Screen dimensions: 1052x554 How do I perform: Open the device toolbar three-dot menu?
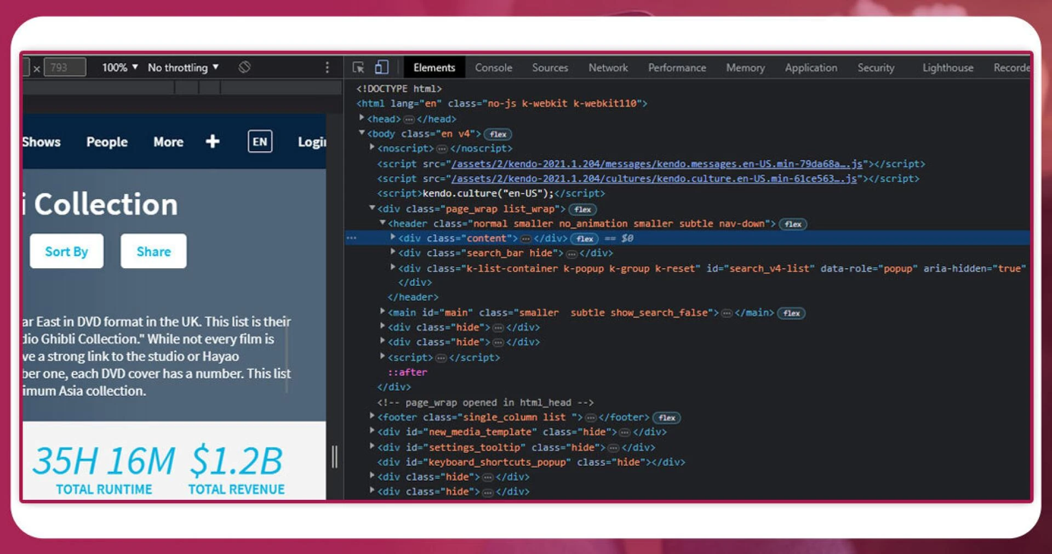point(327,67)
